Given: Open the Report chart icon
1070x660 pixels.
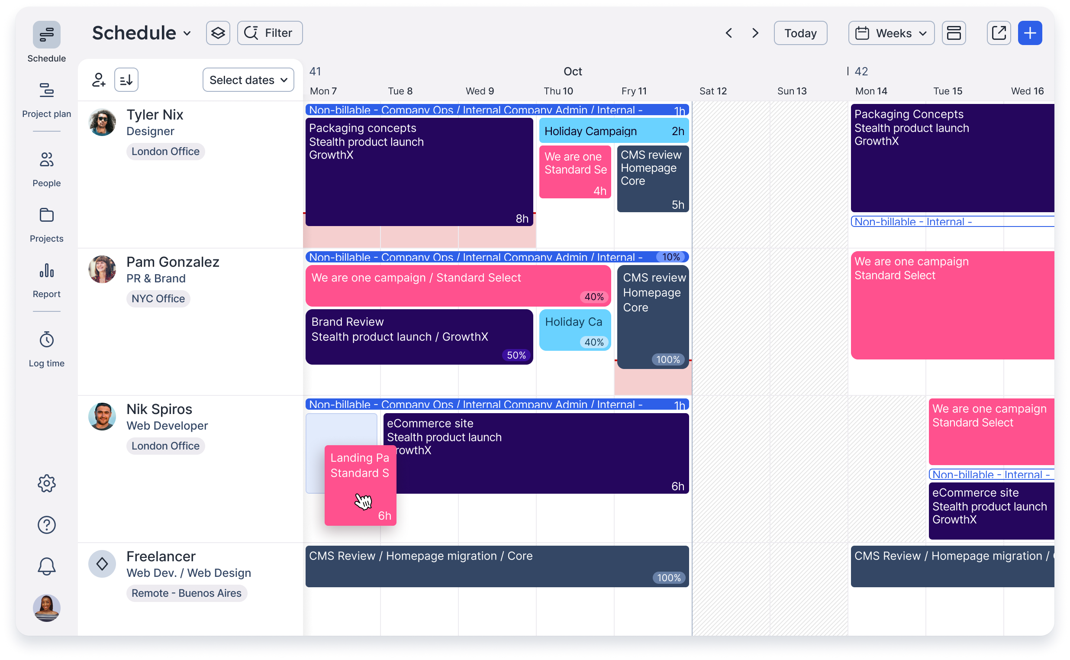Looking at the screenshot, I should click(47, 271).
